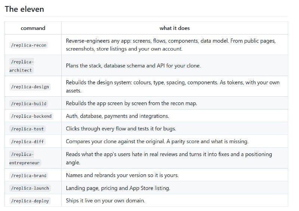
Task: Click the "what it does" column header
Action: [175, 28]
